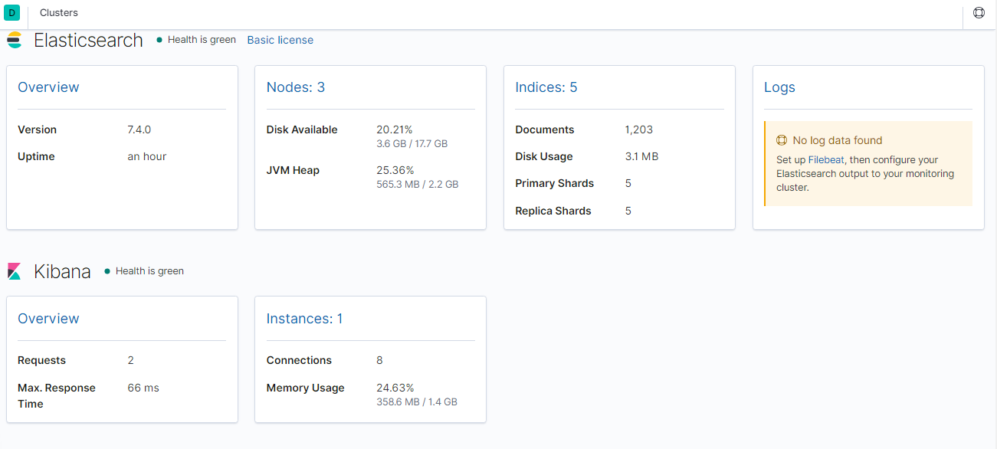Click the Kibana section heading
The image size is (997, 449).
pos(62,271)
